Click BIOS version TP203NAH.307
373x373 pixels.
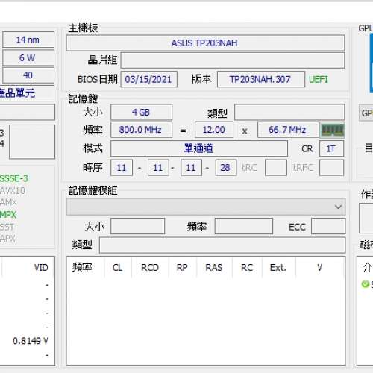coord(261,79)
